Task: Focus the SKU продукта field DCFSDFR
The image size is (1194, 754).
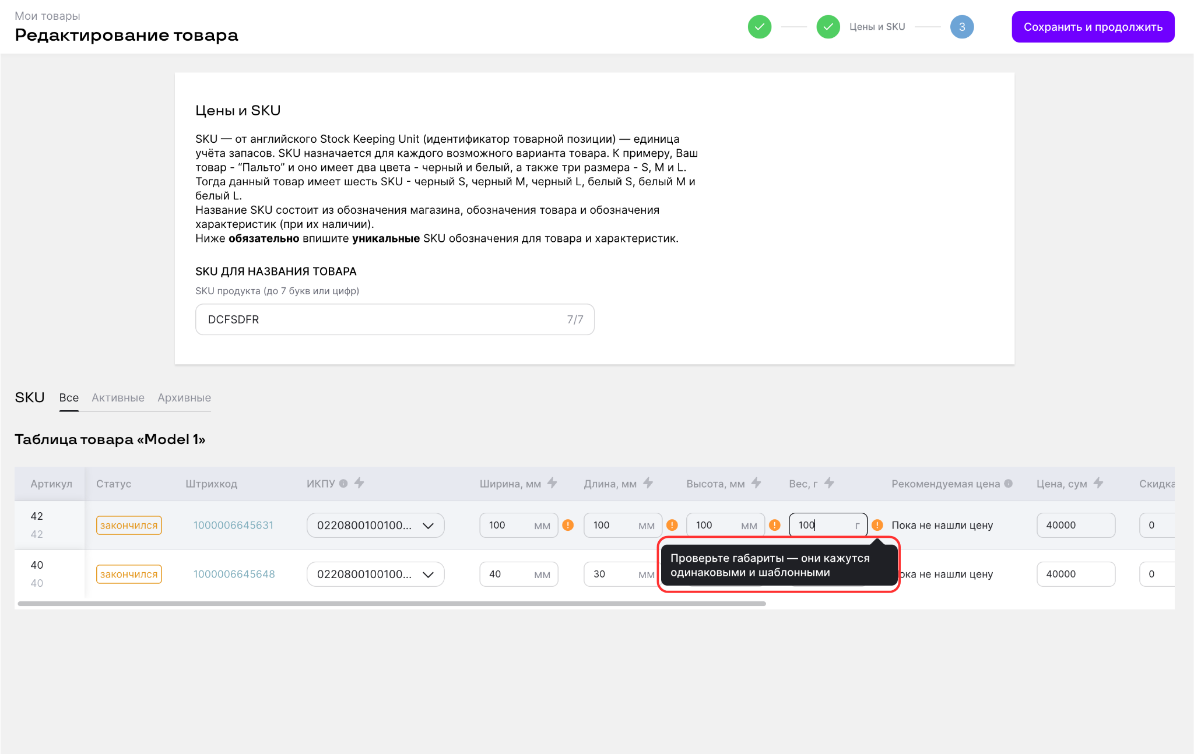Action: click(395, 319)
